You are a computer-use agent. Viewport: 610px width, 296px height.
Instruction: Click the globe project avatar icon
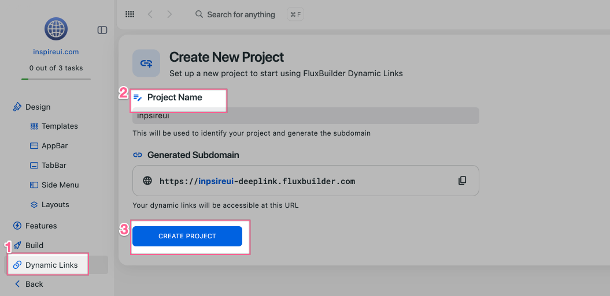pyautogui.click(x=56, y=28)
